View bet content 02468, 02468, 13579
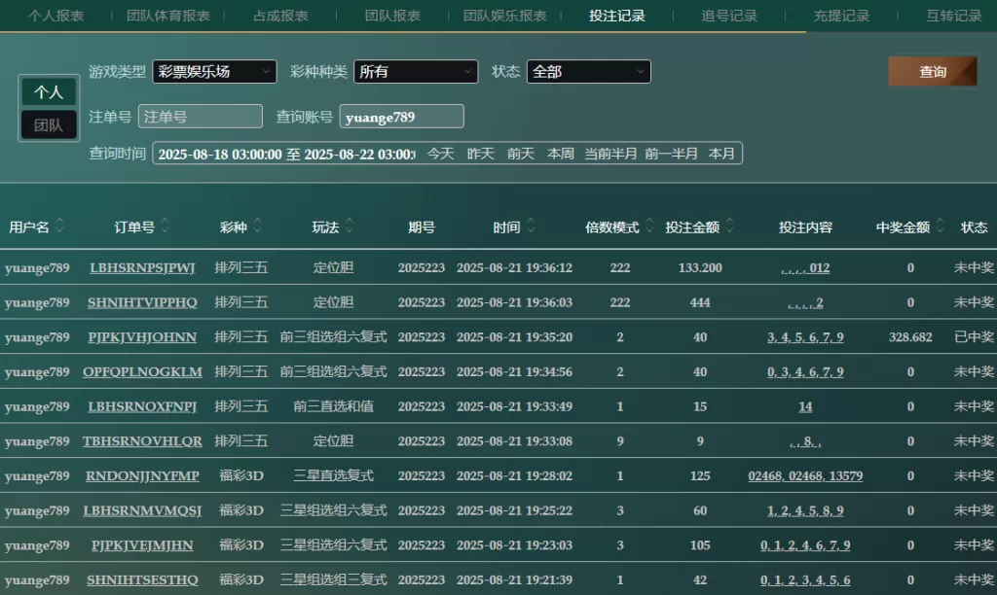 coord(805,475)
